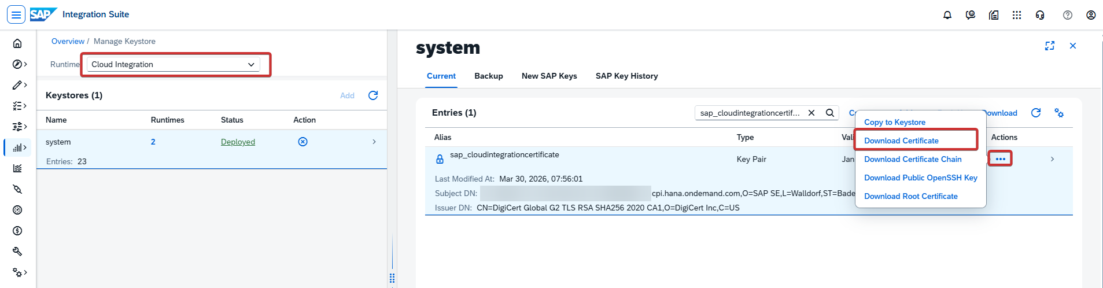Select the system keystore name
The image size is (1103, 288).
[x=58, y=142]
